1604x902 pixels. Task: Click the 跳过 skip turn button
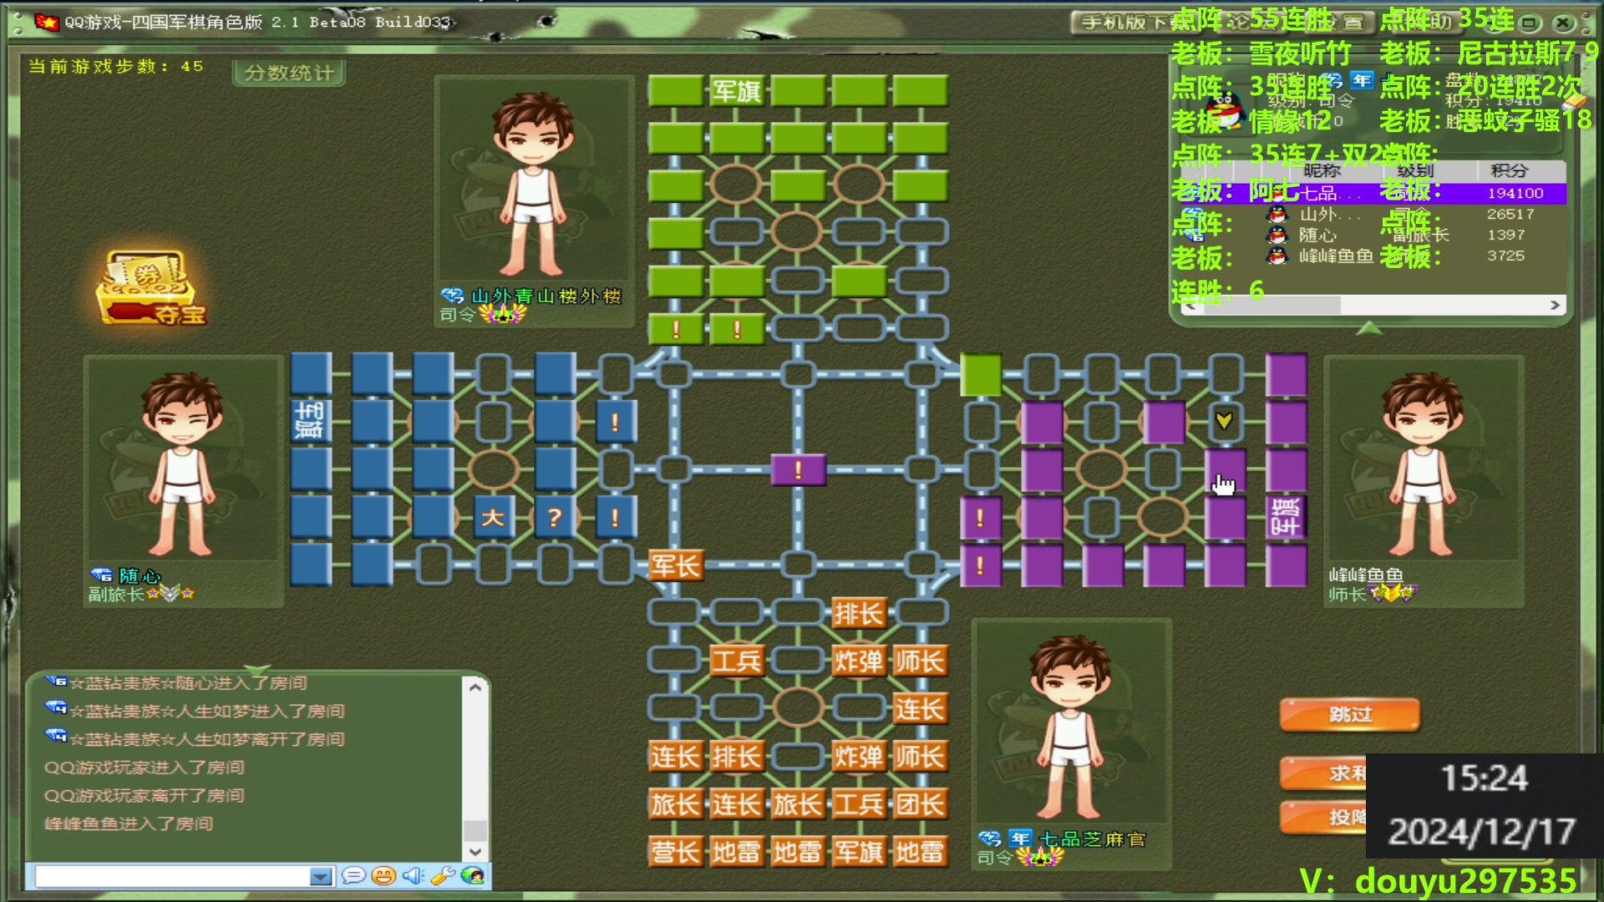tap(1350, 714)
